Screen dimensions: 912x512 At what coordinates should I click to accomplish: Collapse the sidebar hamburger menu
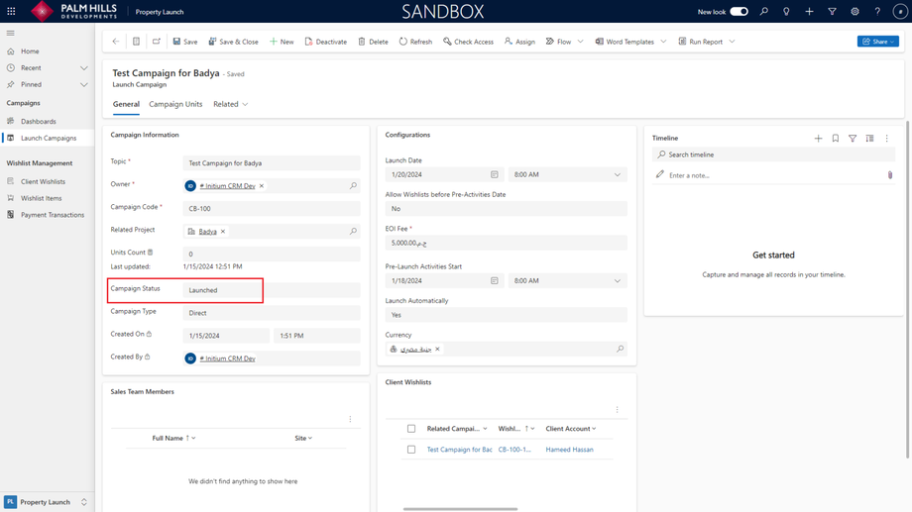click(11, 33)
